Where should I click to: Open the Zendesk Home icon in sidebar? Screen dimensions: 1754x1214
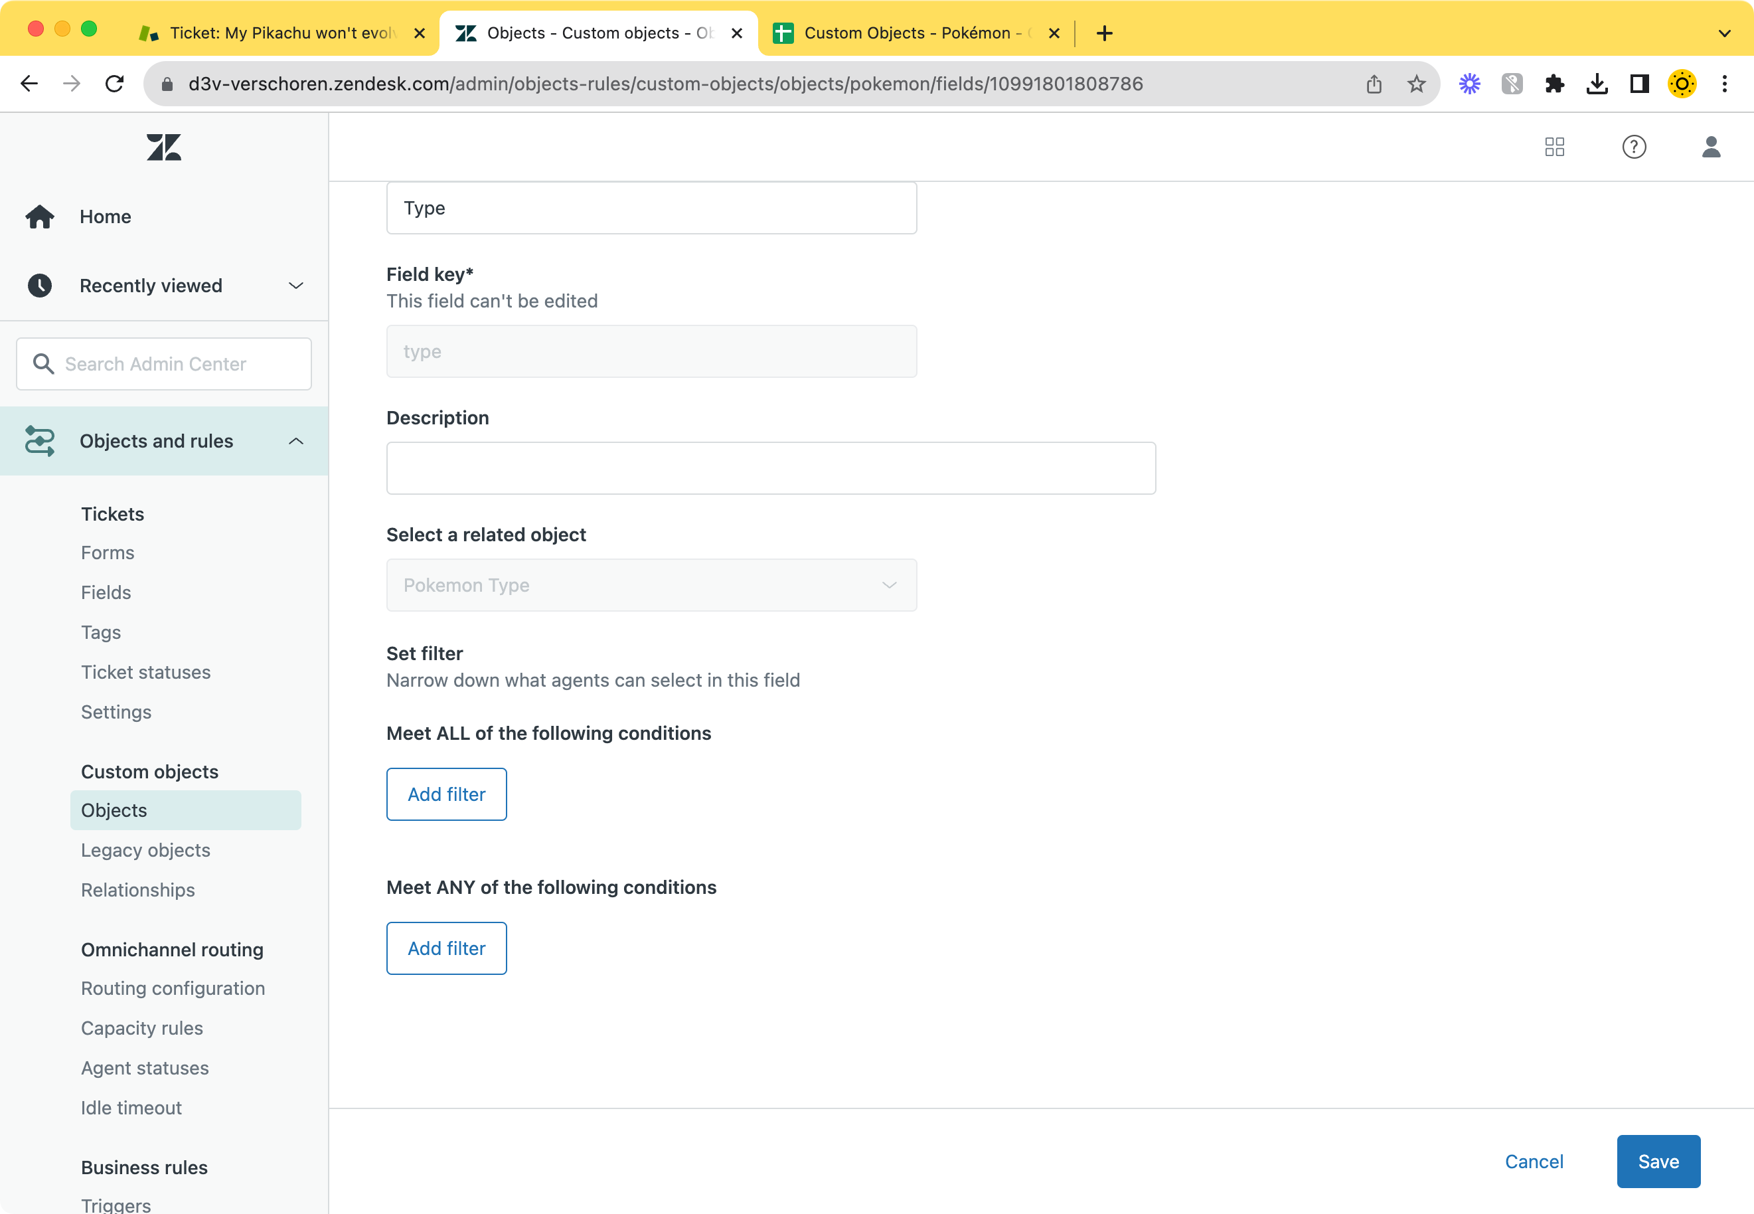[x=40, y=217]
